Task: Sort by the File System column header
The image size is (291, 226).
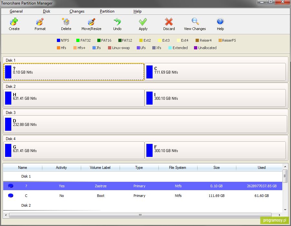Action: 178,168
